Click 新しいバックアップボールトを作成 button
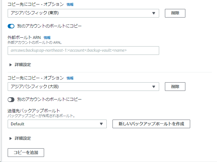217x162 pixels. click(151, 124)
